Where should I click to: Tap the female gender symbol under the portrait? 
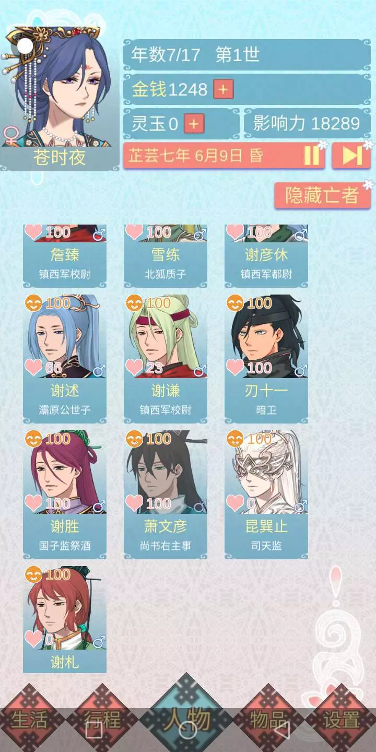[x=10, y=136]
